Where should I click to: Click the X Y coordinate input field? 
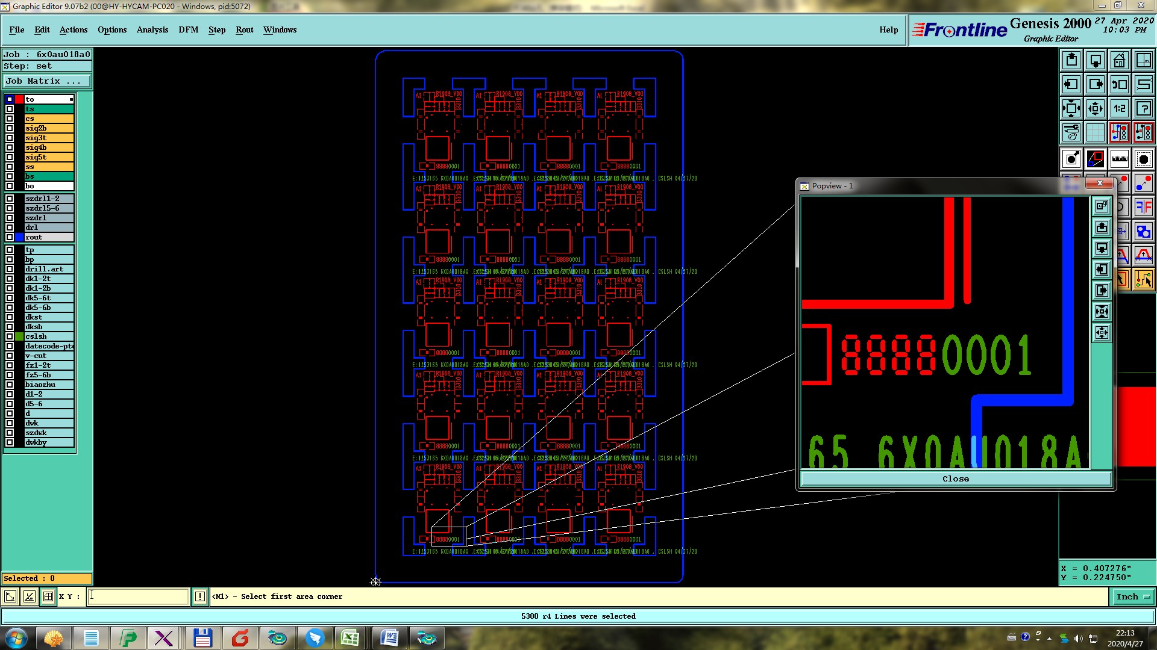pos(138,596)
